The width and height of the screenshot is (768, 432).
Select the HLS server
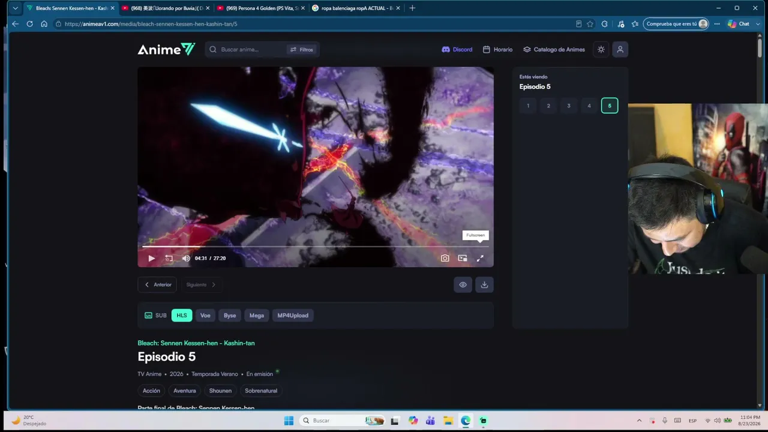point(182,316)
